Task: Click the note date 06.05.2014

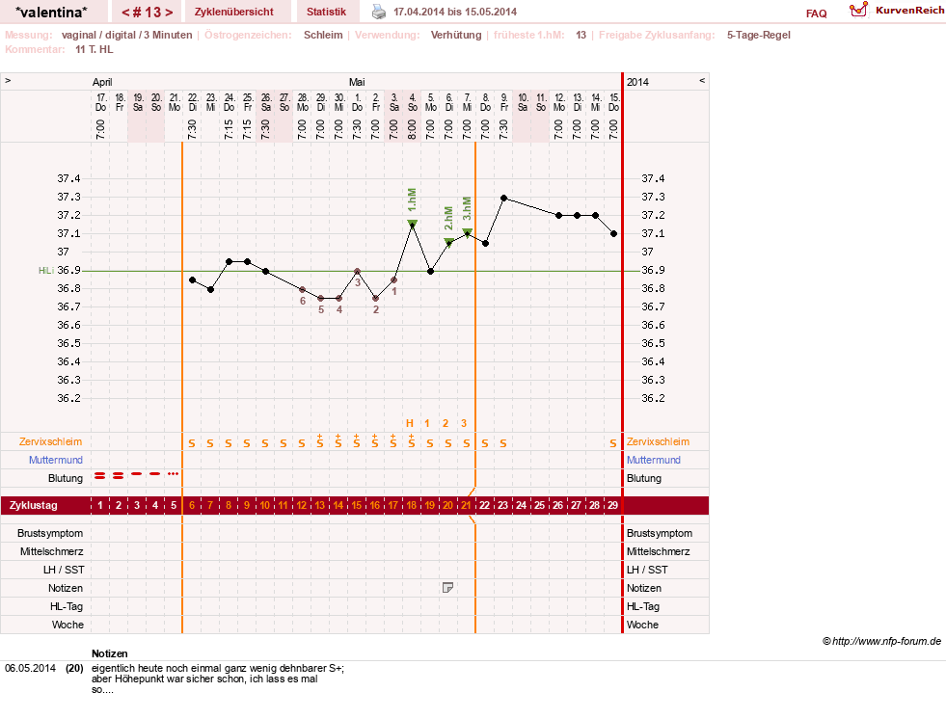Action: pyautogui.click(x=30, y=668)
